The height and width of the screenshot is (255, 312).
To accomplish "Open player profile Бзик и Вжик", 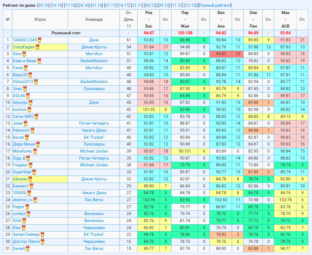I will click(25, 61).
